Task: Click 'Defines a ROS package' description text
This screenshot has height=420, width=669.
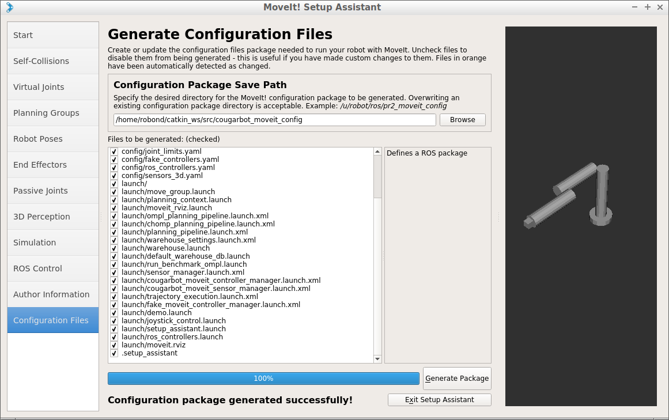Action: click(426, 153)
